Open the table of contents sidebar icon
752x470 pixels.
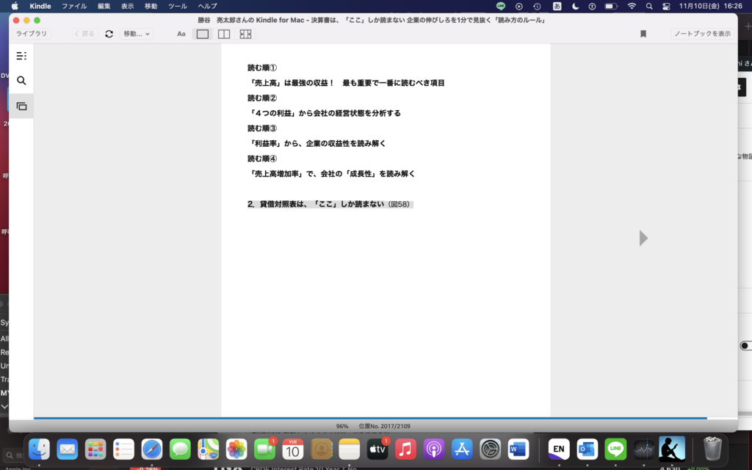(x=21, y=56)
